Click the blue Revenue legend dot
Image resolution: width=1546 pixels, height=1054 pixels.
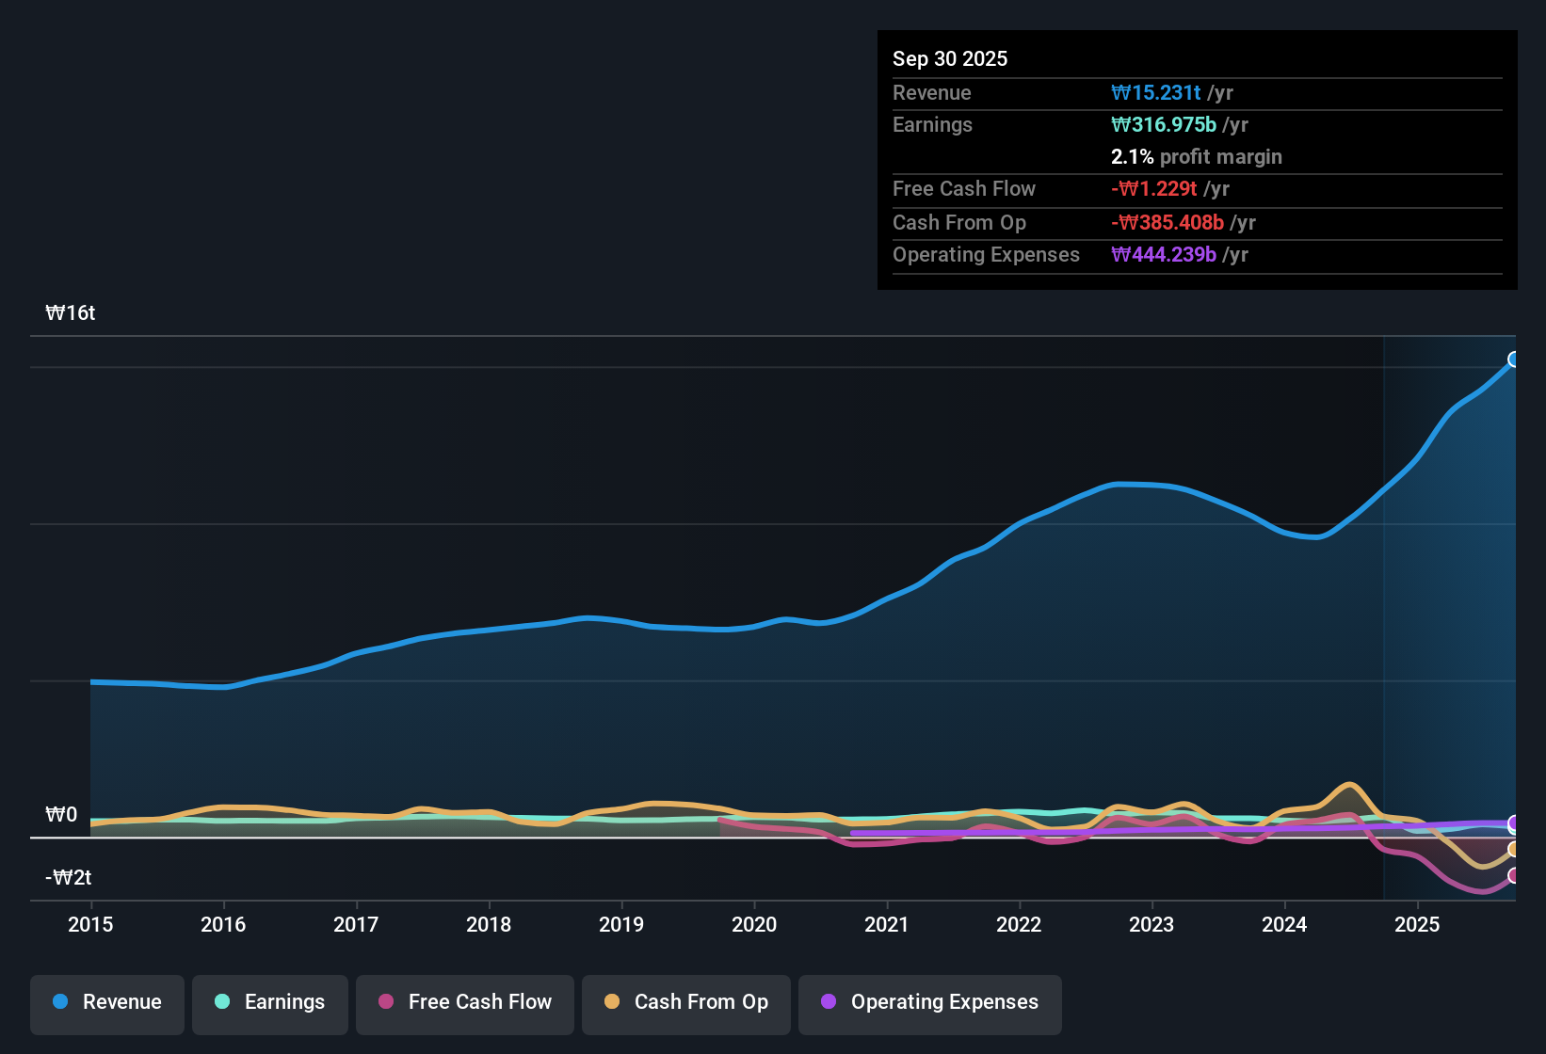click(59, 1002)
